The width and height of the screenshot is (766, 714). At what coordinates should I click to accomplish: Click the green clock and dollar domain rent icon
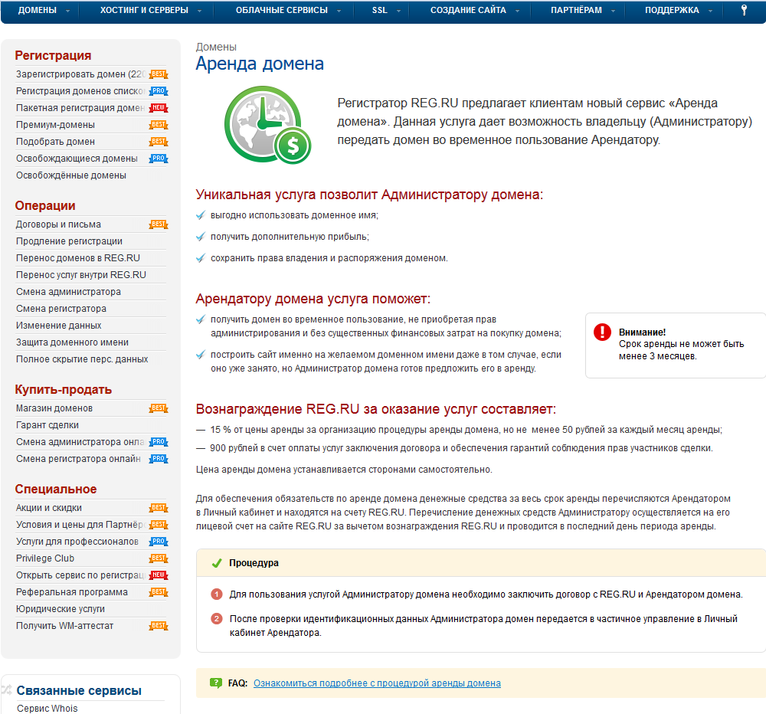[267, 125]
